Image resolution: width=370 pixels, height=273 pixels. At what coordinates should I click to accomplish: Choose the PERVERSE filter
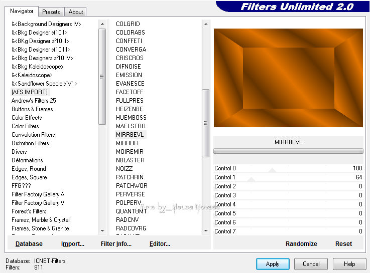pyautogui.click(x=131, y=194)
